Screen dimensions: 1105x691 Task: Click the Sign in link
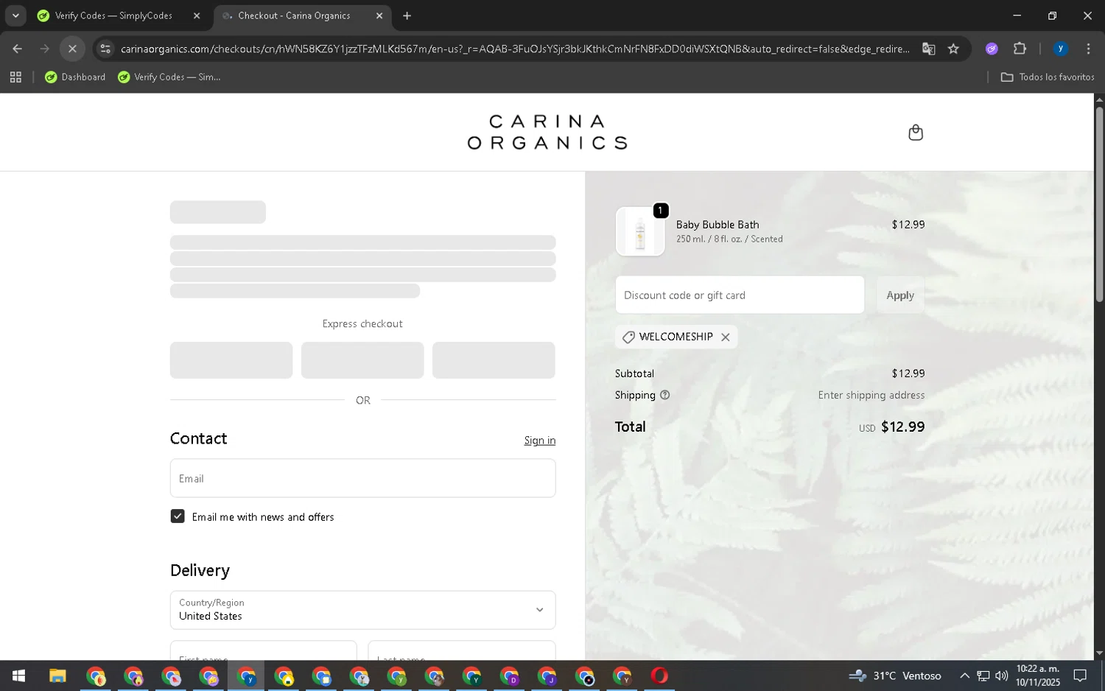(540, 441)
